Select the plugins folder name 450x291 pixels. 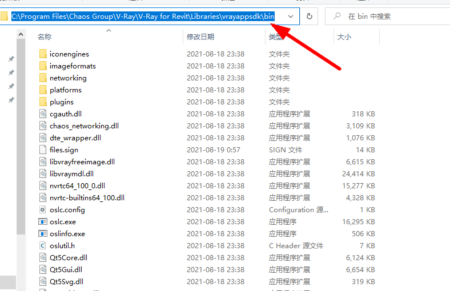(x=62, y=102)
